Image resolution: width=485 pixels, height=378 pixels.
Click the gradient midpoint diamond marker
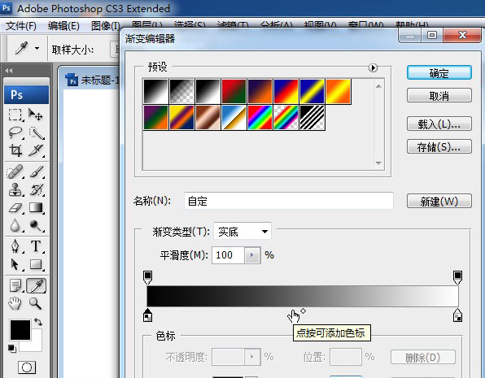tap(303, 311)
